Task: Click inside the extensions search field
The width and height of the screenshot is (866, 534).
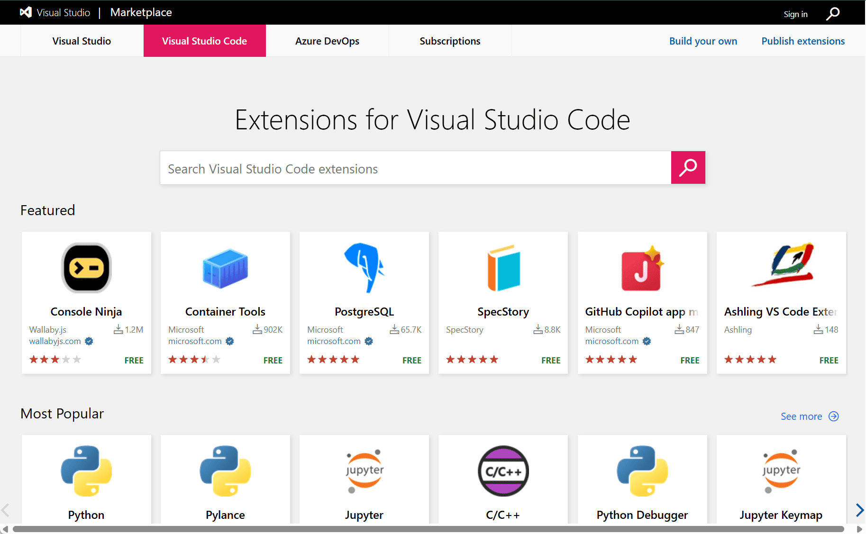Action: (415, 168)
